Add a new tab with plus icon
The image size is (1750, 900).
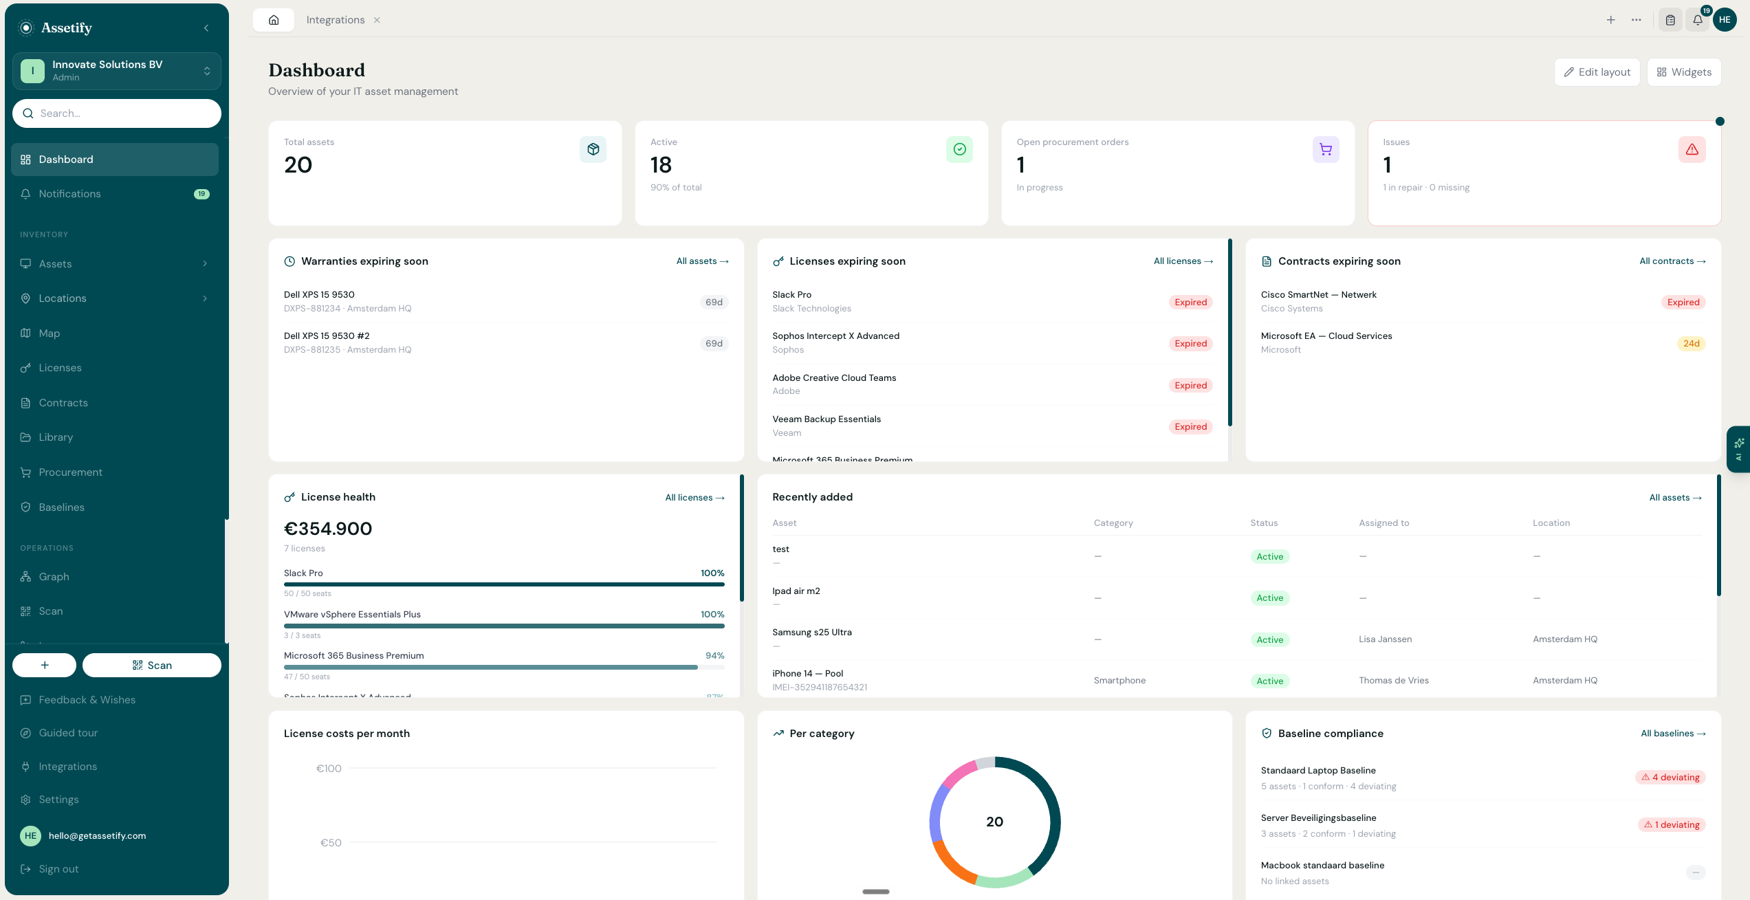tap(1611, 20)
